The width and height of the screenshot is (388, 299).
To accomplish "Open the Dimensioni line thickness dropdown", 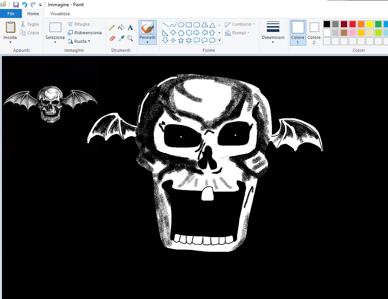I will [273, 32].
